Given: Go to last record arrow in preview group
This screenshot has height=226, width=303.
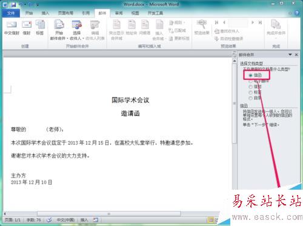Looking at the screenshot, I should (x=260, y=22).
